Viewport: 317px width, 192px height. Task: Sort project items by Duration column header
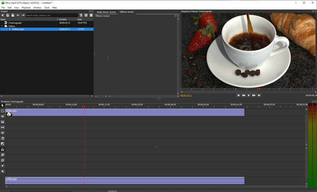pyautogui.click(x=63, y=19)
